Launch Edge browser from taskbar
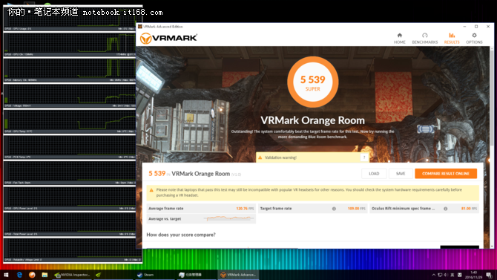This screenshot has width=497, height=280. (x=19, y=275)
